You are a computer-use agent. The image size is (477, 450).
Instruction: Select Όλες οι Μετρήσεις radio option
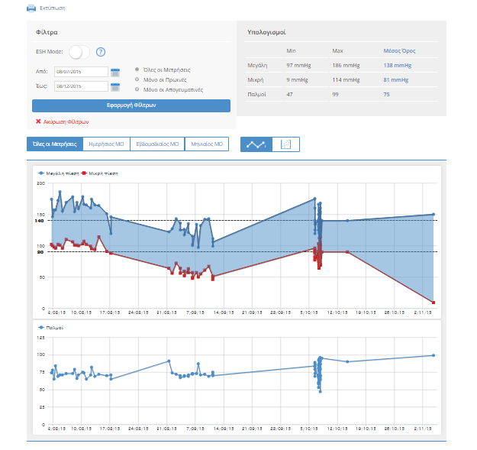[137, 70]
